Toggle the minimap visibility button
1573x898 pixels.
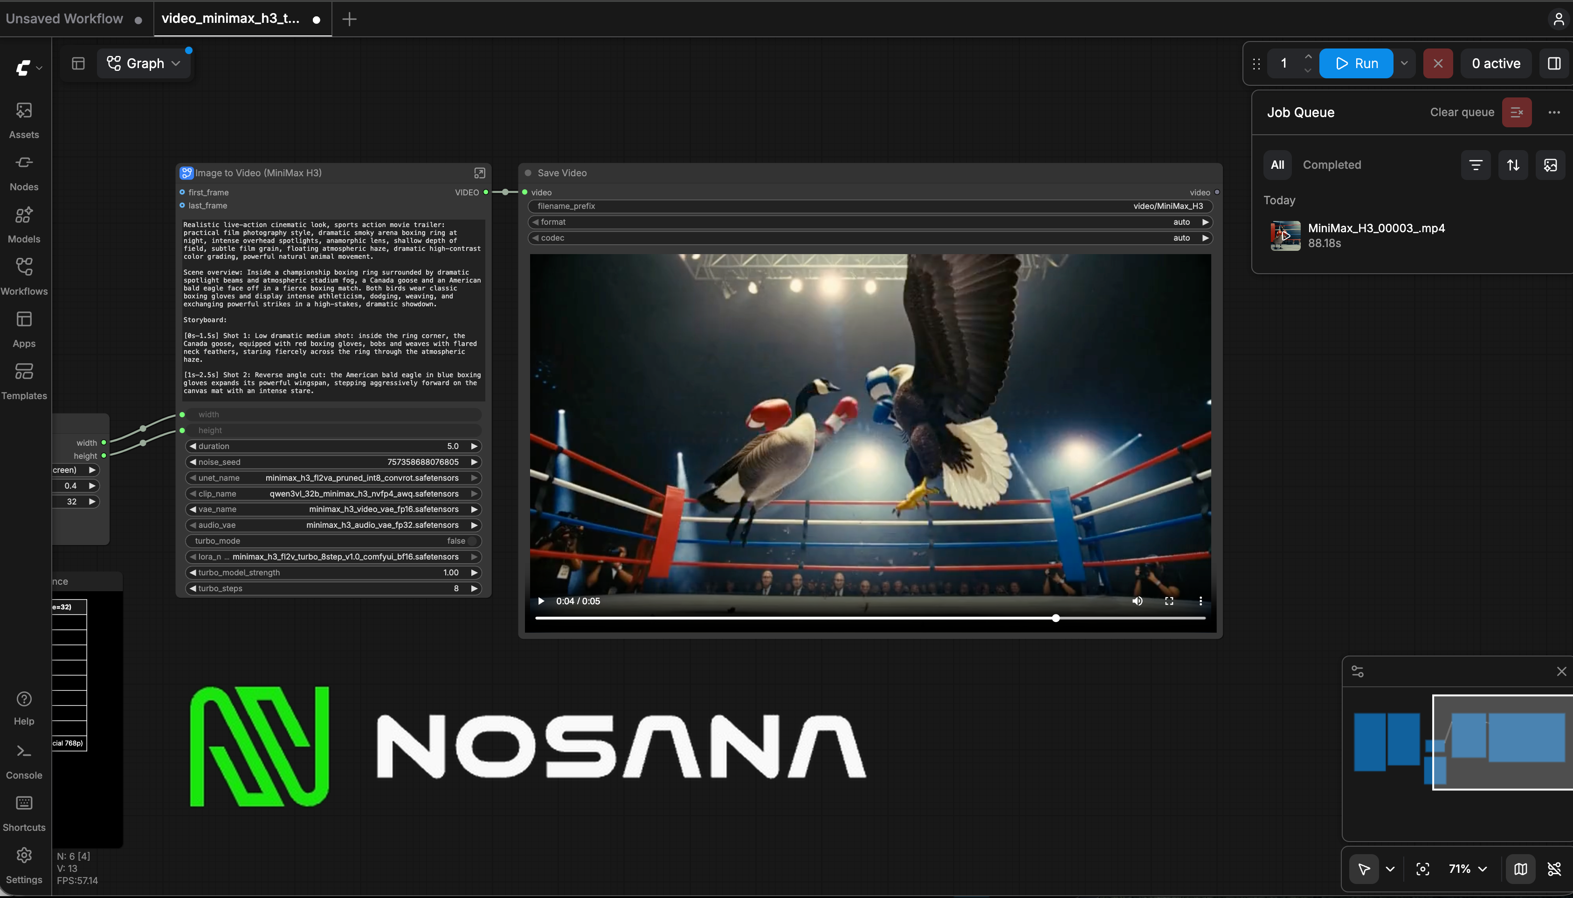[x=1521, y=869]
